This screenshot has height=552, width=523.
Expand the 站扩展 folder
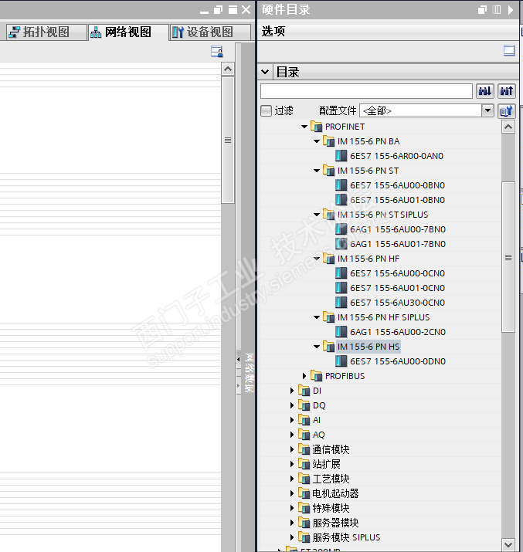tap(292, 464)
